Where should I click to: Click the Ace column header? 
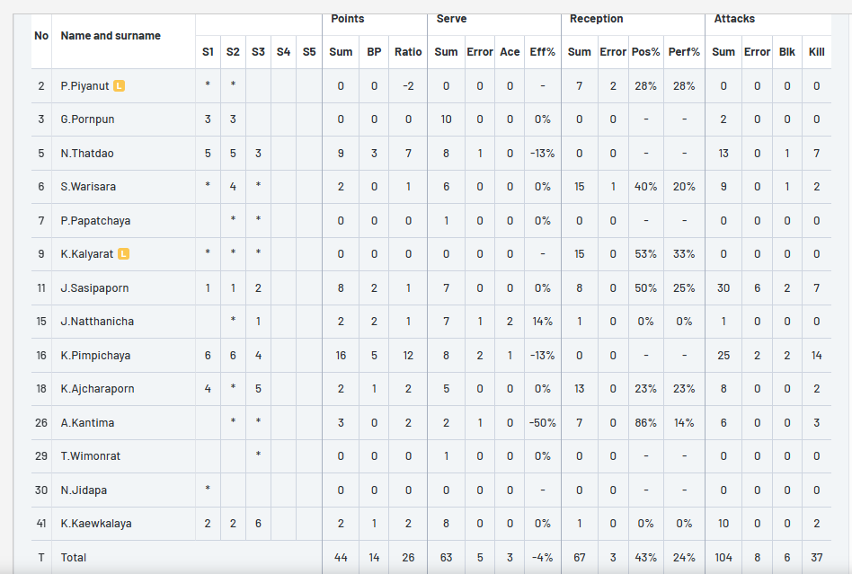pos(510,52)
